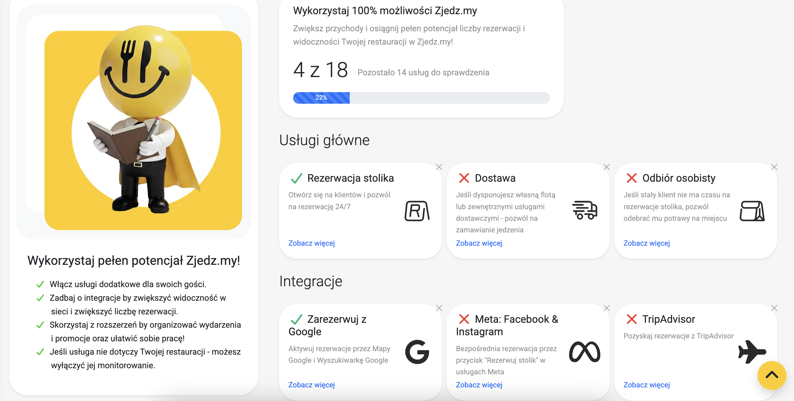
Task: Click green checkmark on Rezerwacja stolika
Action: click(296, 178)
